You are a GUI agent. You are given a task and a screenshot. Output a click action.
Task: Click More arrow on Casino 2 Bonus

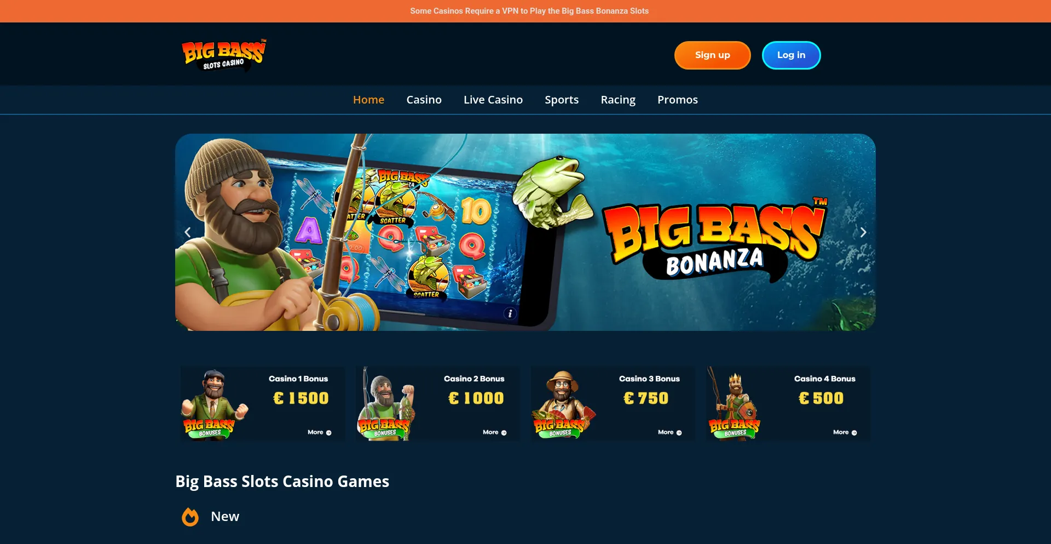tap(504, 433)
